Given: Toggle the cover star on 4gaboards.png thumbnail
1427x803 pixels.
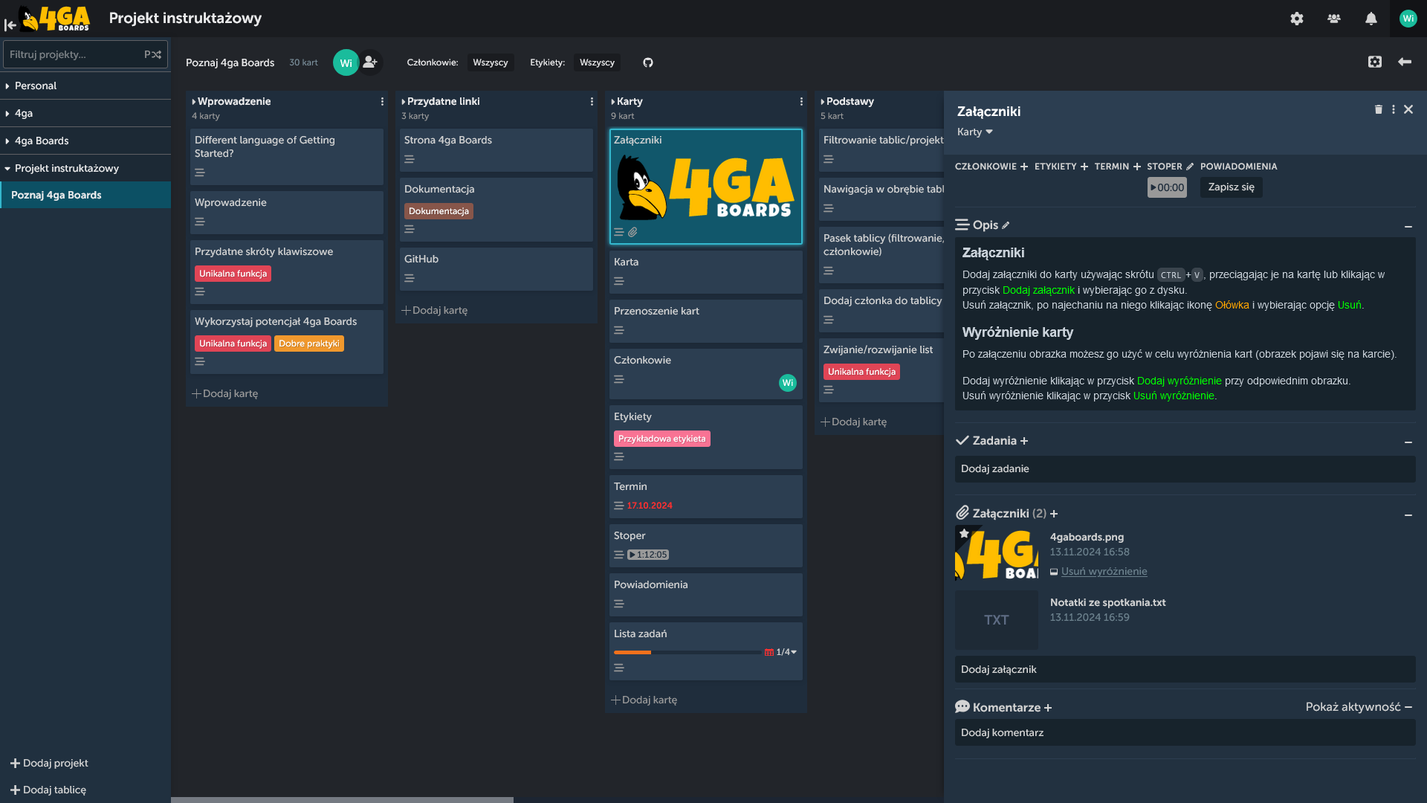Looking at the screenshot, I should coord(964,533).
